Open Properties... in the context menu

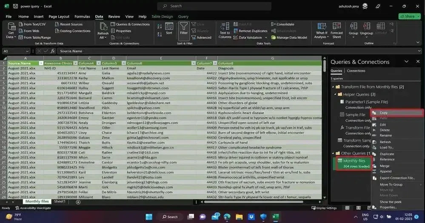click(388, 207)
